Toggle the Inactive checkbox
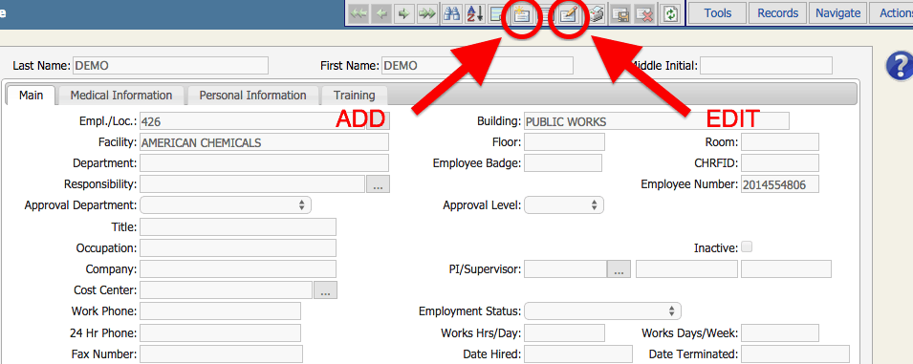913x364 pixels. point(747,247)
